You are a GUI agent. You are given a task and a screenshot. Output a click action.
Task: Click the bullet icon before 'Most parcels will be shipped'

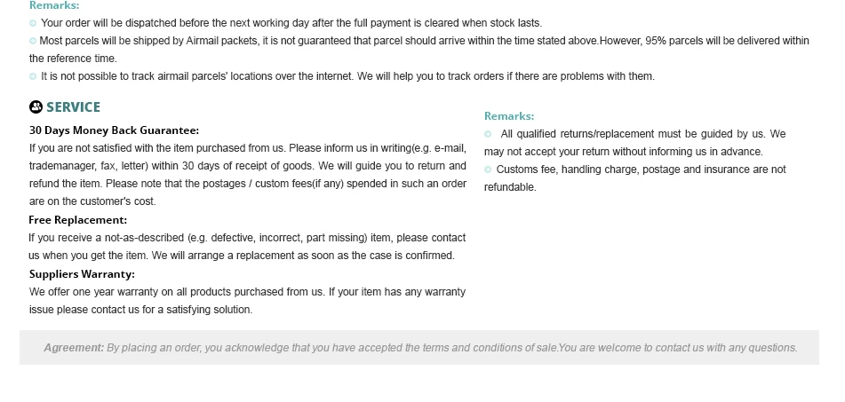pyautogui.click(x=33, y=41)
